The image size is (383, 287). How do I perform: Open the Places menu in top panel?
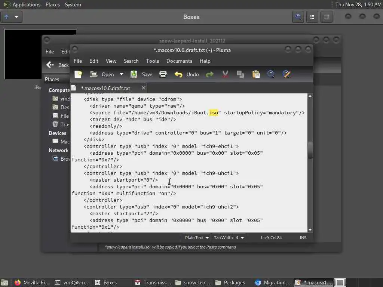pos(52,4)
